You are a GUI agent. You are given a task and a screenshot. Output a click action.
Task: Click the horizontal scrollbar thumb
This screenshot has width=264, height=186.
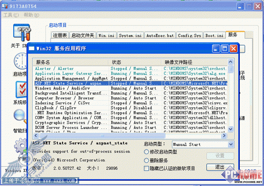(102, 135)
